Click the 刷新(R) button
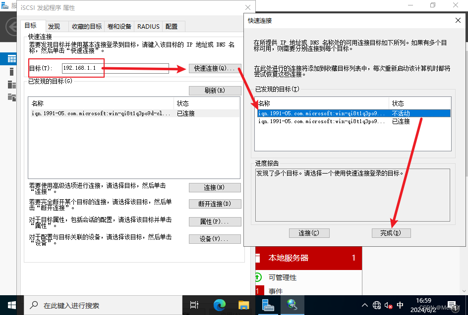The height and width of the screenshot is (315, 468). click(215, 90)
